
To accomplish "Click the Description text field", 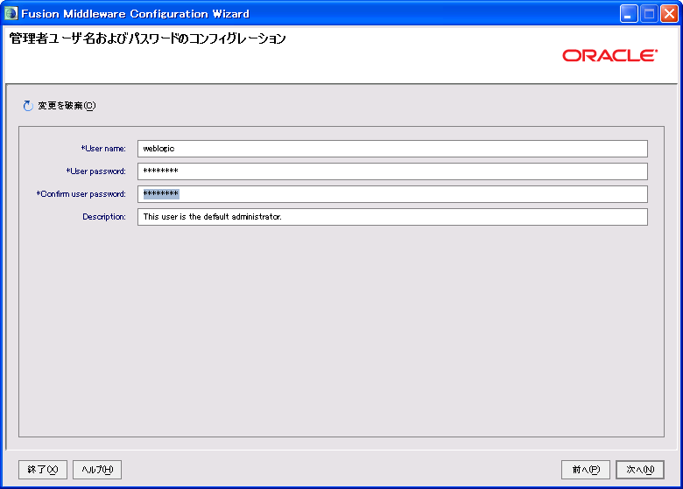I will [x=392, y=217].
